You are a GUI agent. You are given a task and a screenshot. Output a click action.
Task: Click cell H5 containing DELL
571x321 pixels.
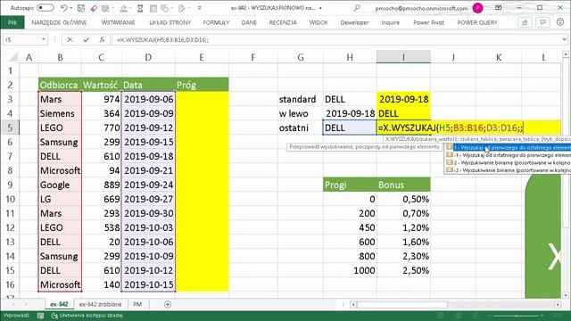pos(350,128)
